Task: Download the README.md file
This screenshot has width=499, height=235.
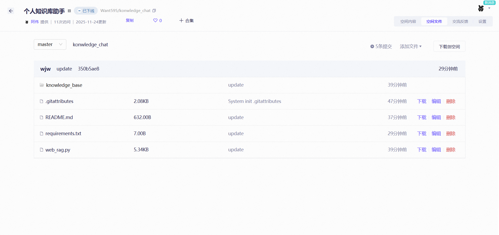Action: [x=422, y=117]
